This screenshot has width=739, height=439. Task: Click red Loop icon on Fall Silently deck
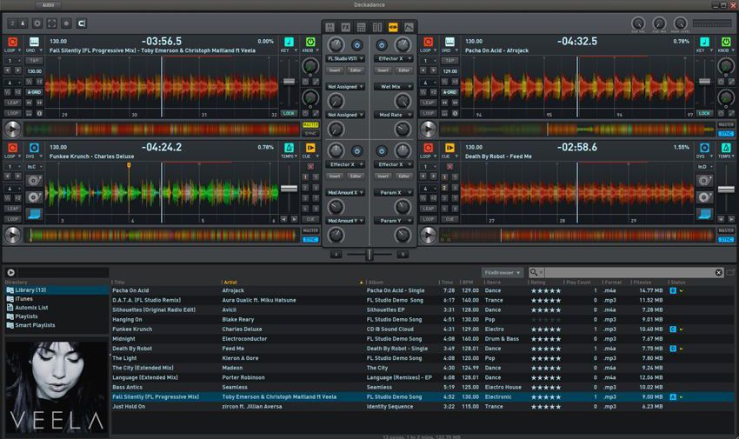coord(12,42)
